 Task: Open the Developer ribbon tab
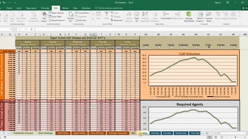pyautogui.click(x=86, y=8)
